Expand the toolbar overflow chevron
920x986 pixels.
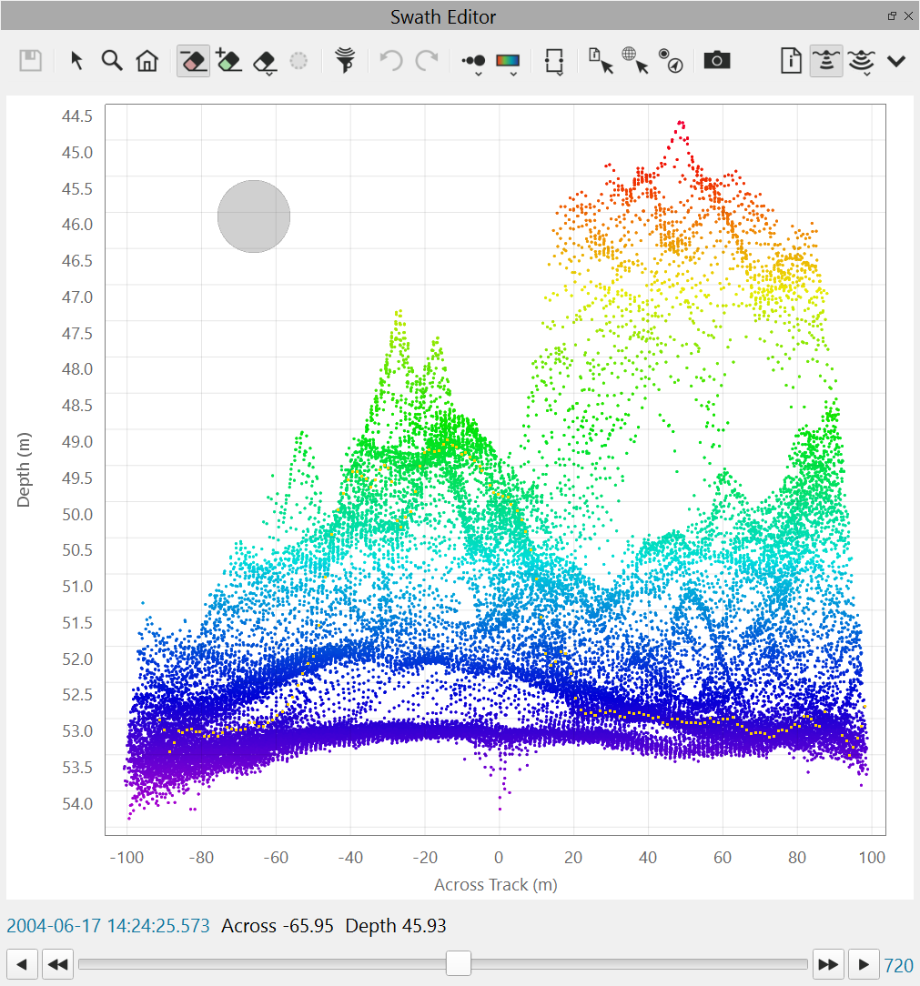pyautogui.click(x=896, y=61)
